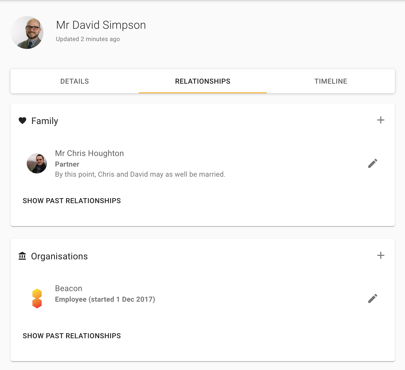Click the note about Chris and David
The width and height of the screenshot is (405, 370).
[x=140, y=174]
